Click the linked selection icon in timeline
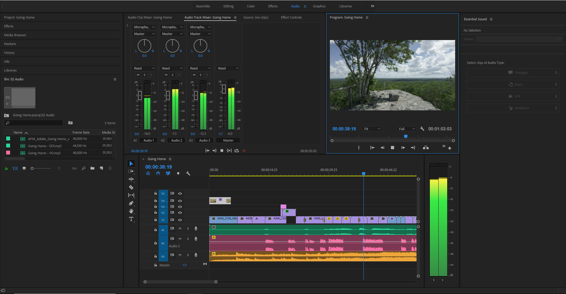The width and height of the screenshot is (566, 294). 168,174
